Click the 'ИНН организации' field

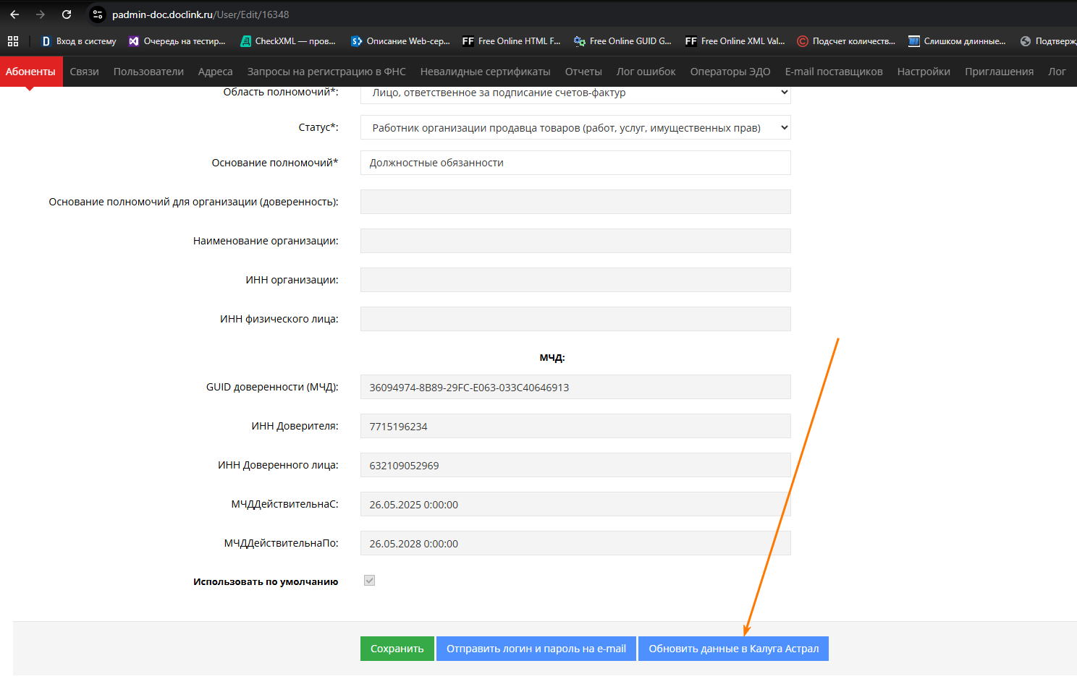[x=575, y=280]
